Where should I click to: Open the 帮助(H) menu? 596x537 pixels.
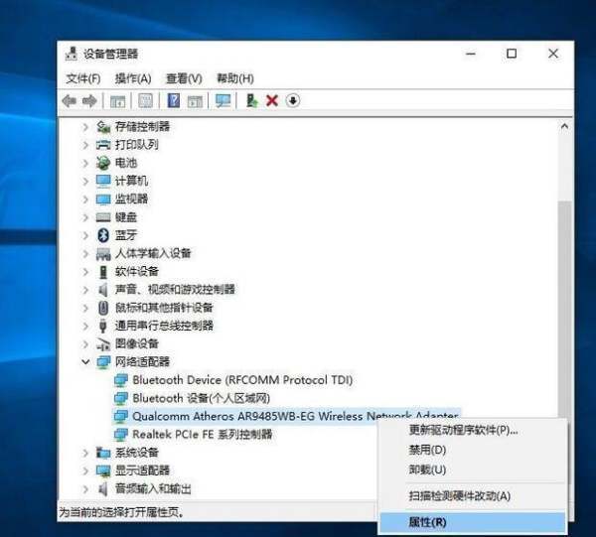tap(235, 78)
